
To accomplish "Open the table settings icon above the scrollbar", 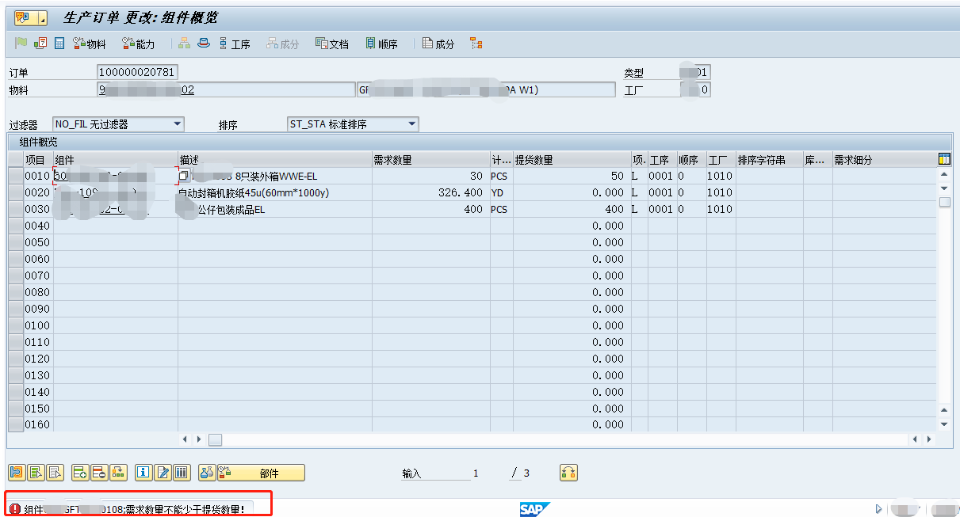I will click(x=944, y=159).
